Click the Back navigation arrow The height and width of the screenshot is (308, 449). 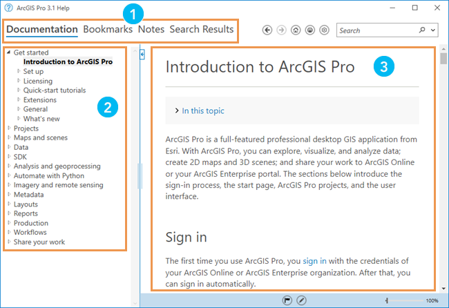[x=267, y=30]
